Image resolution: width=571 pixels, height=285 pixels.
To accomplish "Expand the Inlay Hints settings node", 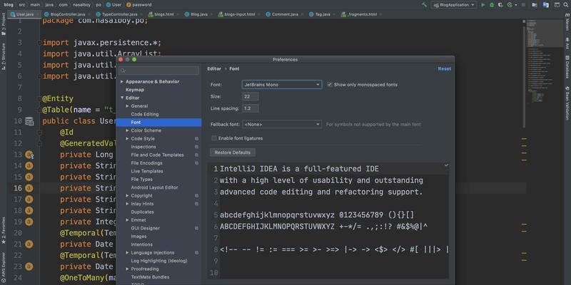I will [x=128, y=204].
